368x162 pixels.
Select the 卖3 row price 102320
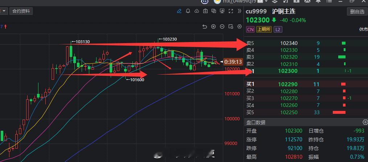pyautogui.click(x=289, y=57)
